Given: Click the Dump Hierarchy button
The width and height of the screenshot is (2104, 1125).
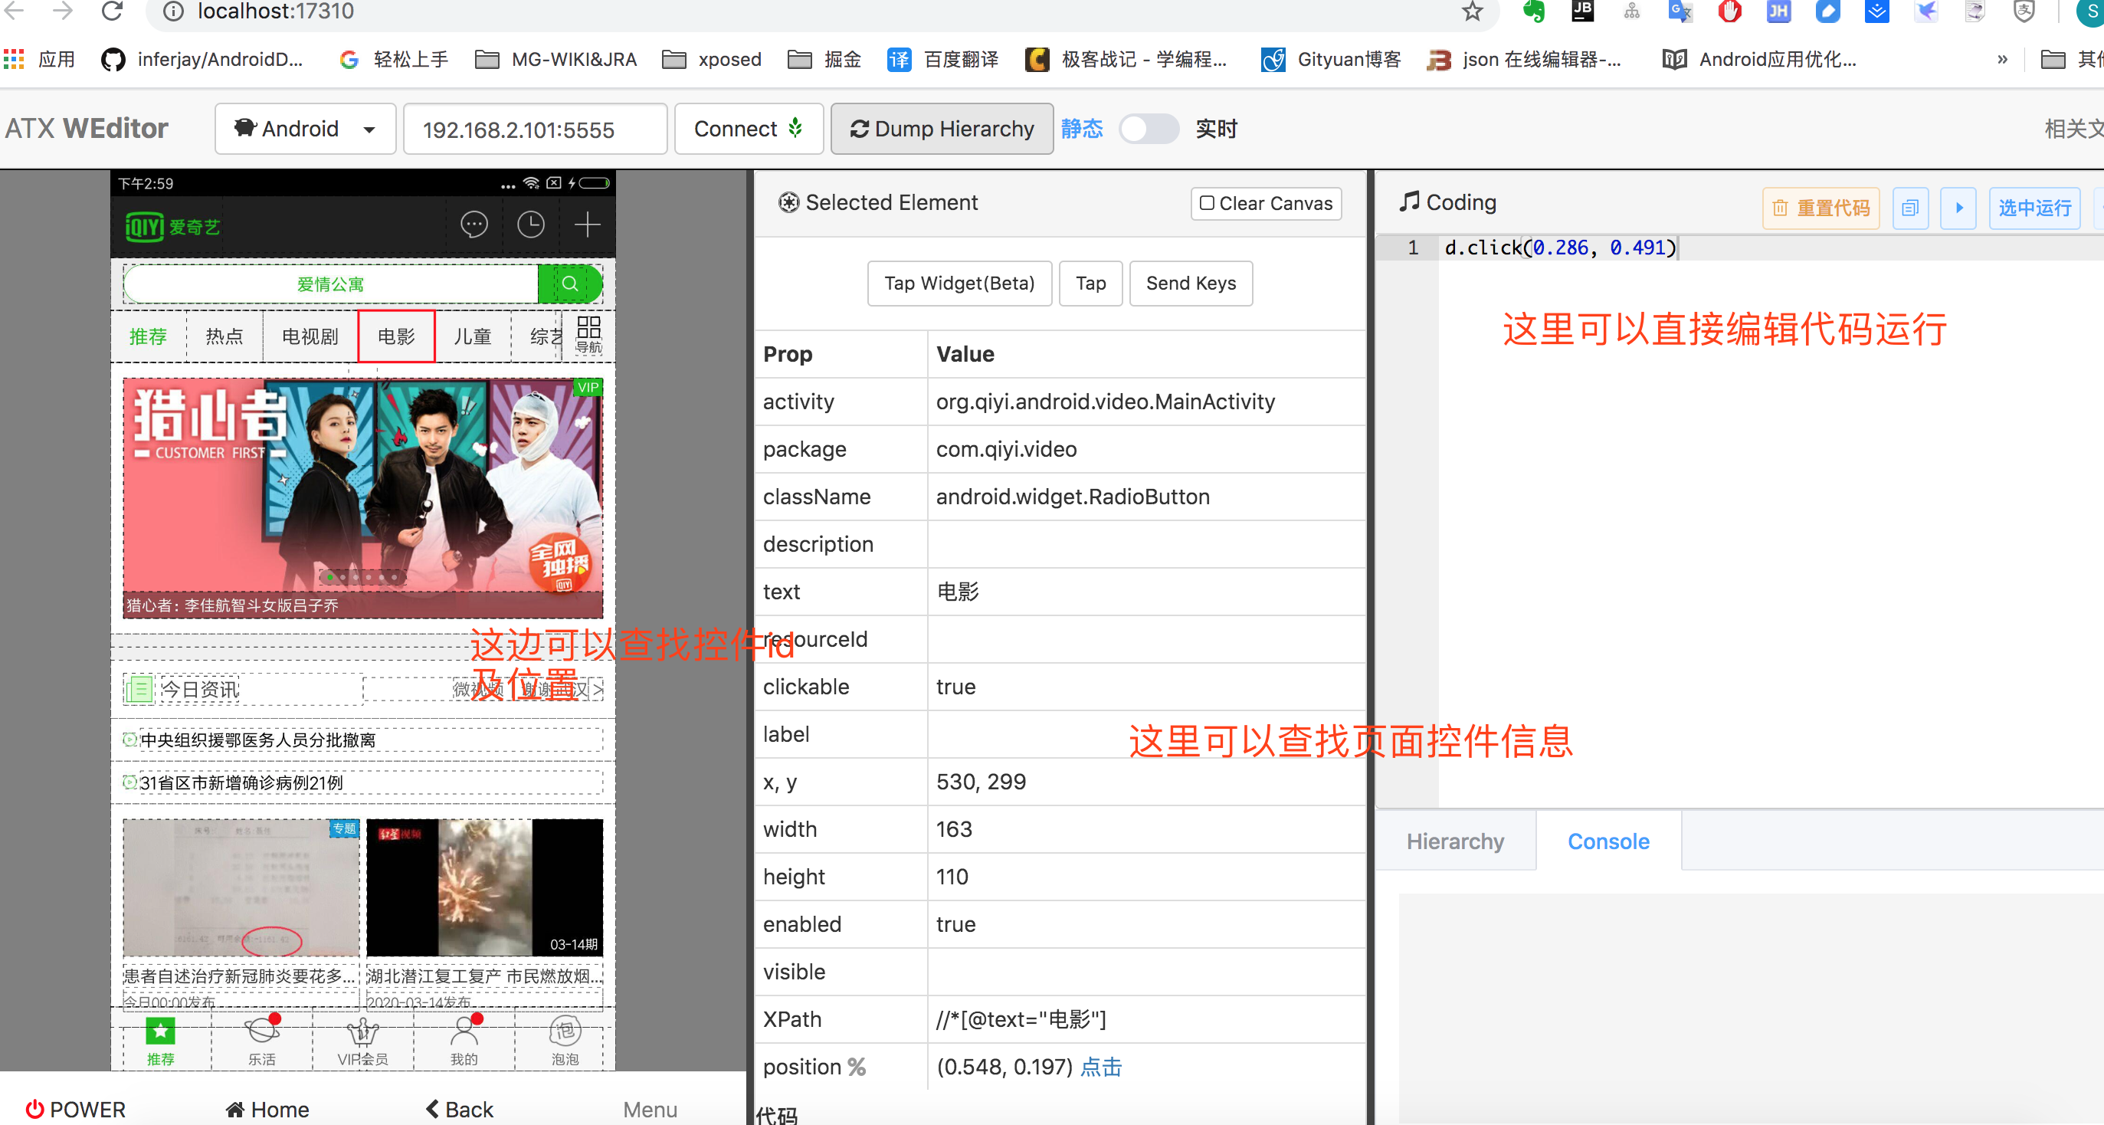Looking at the screenshot, I should pos(942,129).
